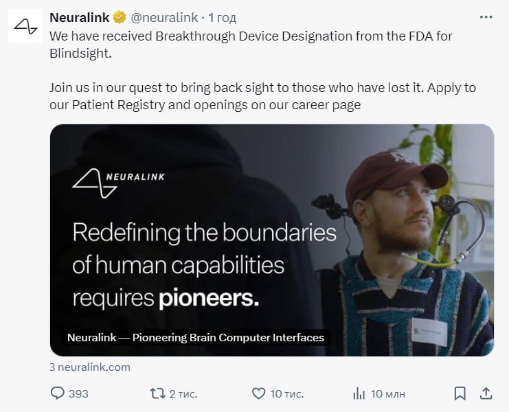Toggle the bookmark on this tweet
The image size is (509, 412).
(x=460, y=393)
